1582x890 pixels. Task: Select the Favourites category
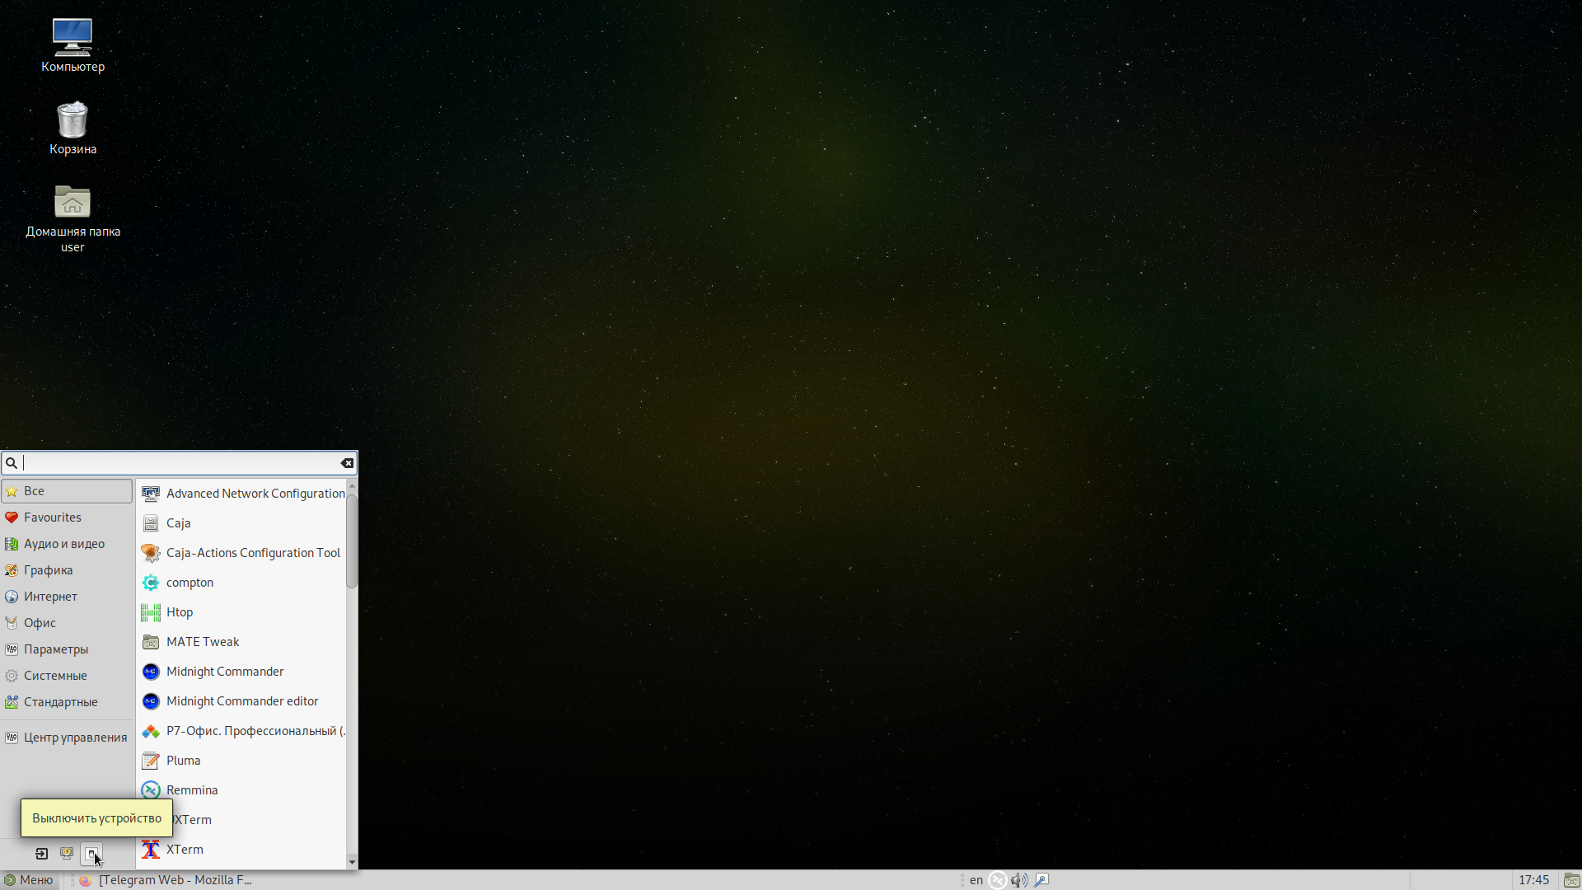point(53,518)
